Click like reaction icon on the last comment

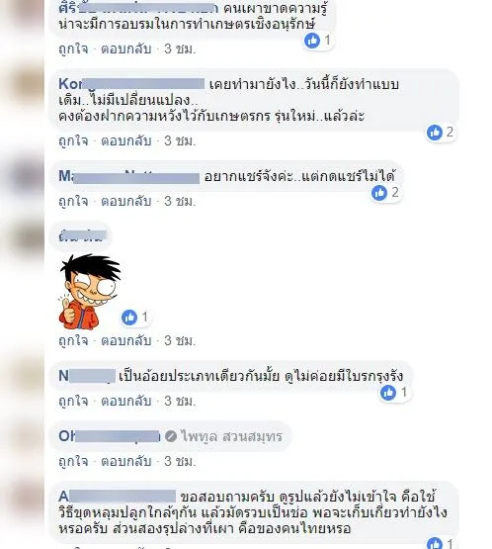click(435, 543)
